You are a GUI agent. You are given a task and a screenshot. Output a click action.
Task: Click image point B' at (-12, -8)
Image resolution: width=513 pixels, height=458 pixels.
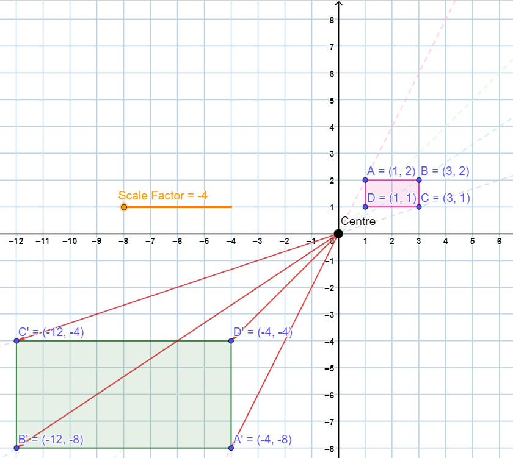pos(16,448)
